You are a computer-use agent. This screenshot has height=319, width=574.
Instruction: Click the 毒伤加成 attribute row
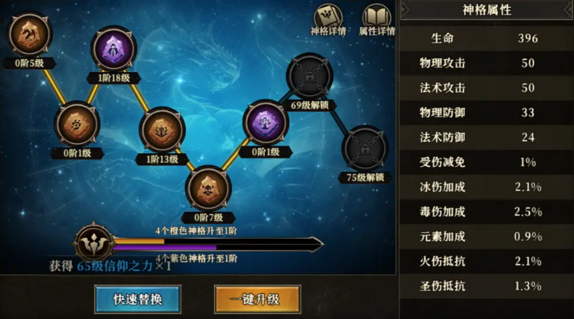pyautogui.click(x=487, y=211)
